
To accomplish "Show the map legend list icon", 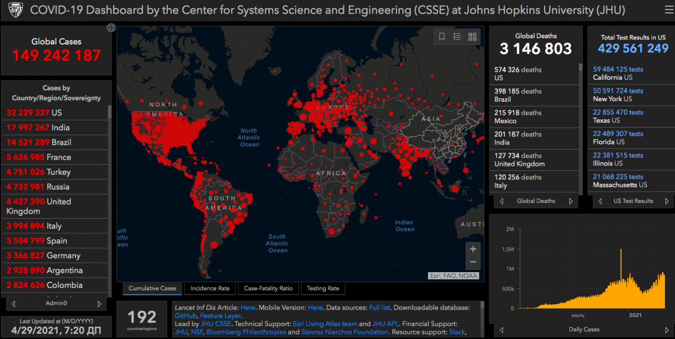I will tap(457, 37).
